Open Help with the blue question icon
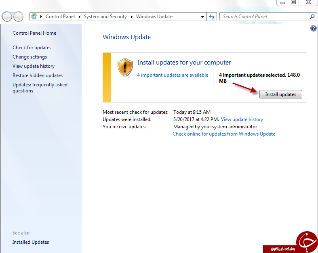This screenshot has width=318, height=253. [x=314, y=28]
